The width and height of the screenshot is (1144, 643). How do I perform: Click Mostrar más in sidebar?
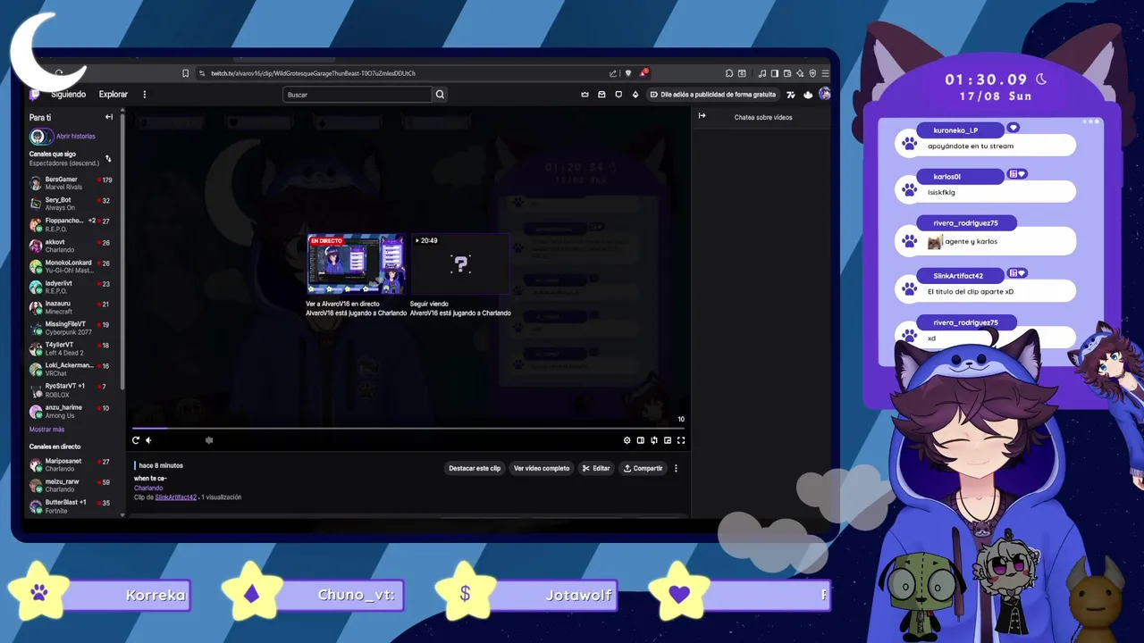pos(46,430)
